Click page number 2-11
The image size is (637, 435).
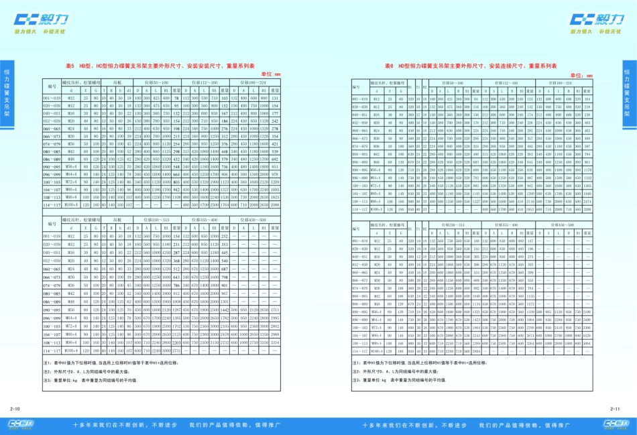click(x=615, y=409)
